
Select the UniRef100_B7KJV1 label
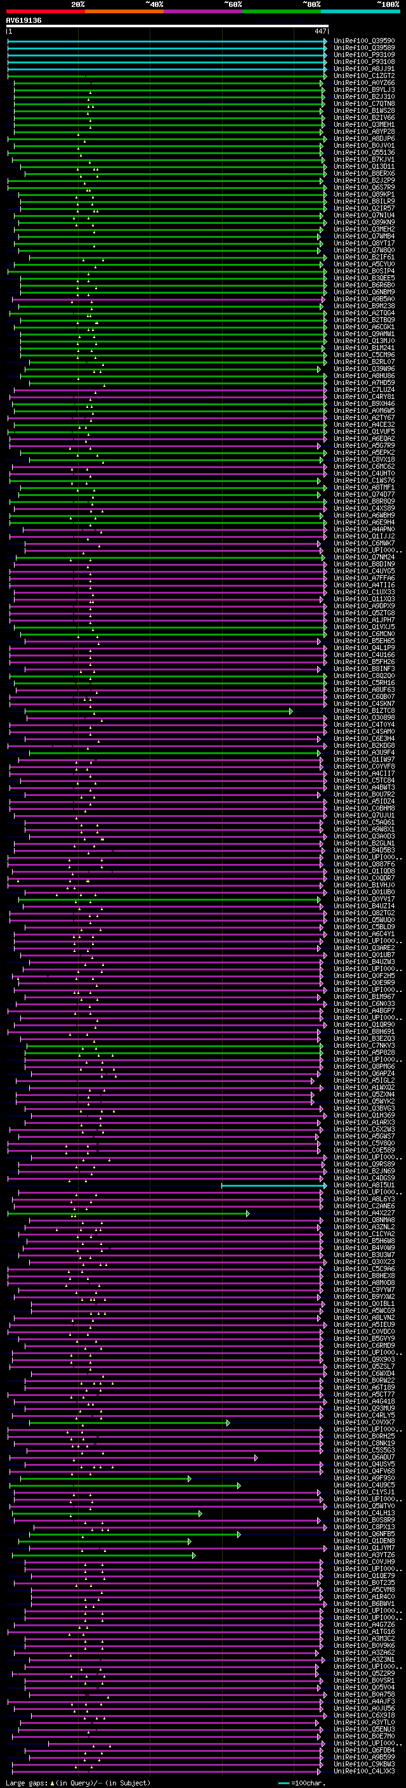pos(364,160)
